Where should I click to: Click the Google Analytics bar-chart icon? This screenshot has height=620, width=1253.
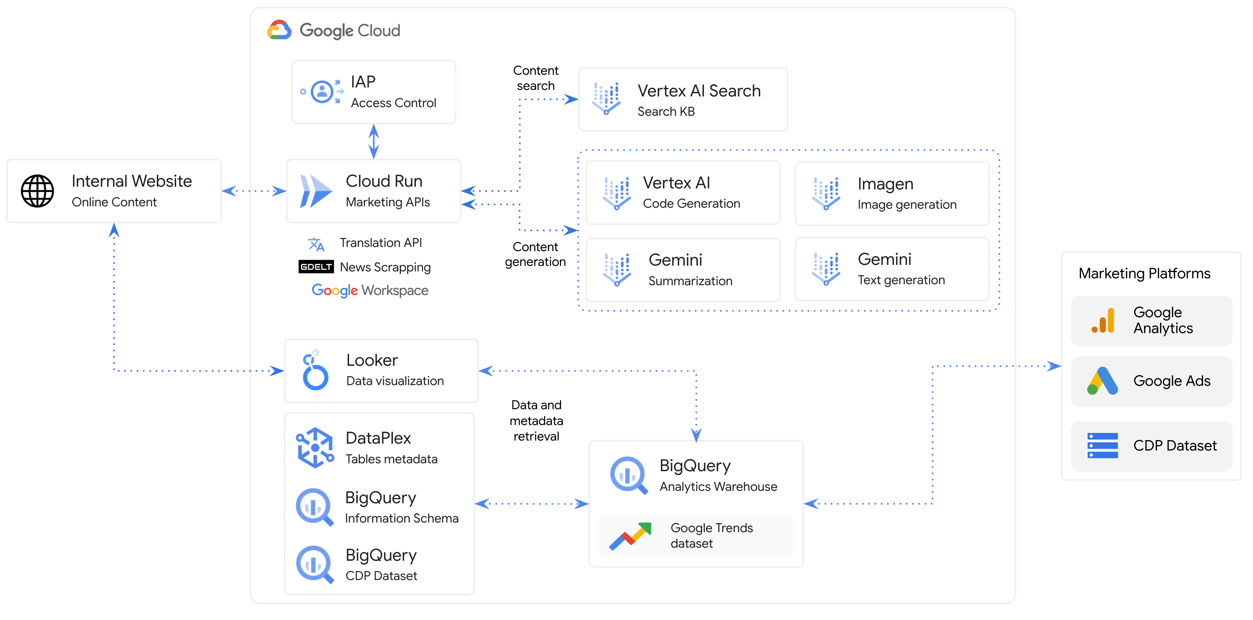tap(1103, 321)
